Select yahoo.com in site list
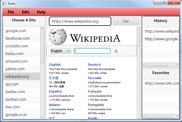 pos(22,69)
